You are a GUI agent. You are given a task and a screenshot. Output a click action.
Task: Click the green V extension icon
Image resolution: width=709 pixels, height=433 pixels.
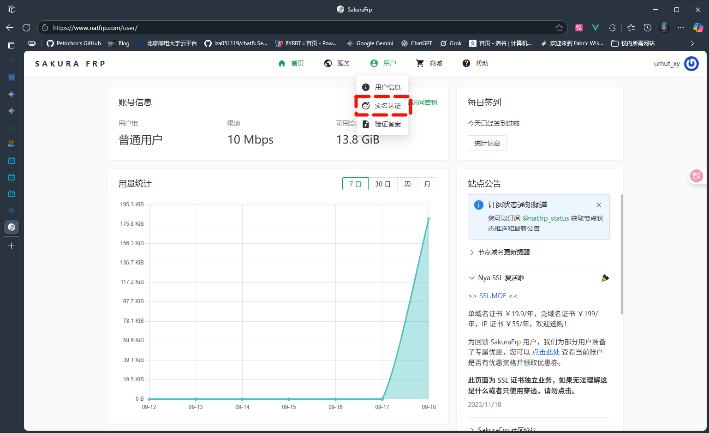(596, 28)
